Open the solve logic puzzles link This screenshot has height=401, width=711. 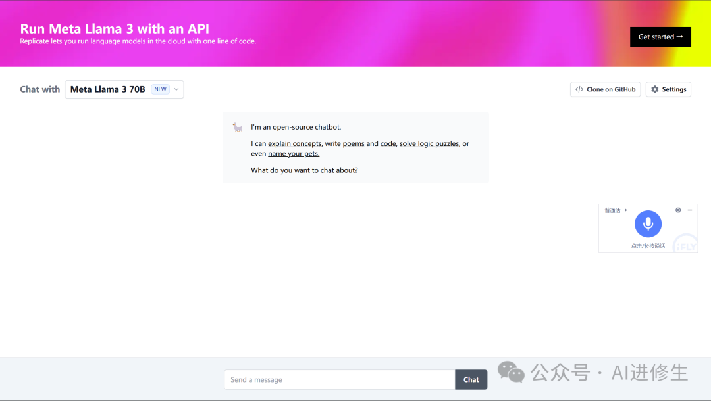pyautogui.click(x=429, y=143)
